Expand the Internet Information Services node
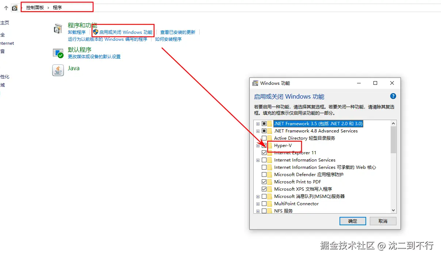The width and height of the screenshot is (441, 258). [258, 160]
